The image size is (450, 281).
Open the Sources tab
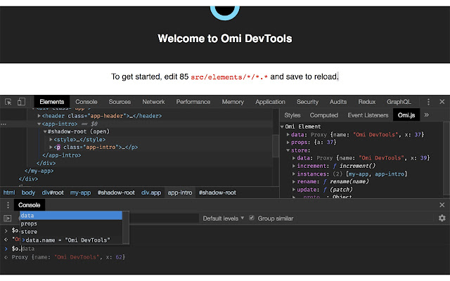[120, 102]
